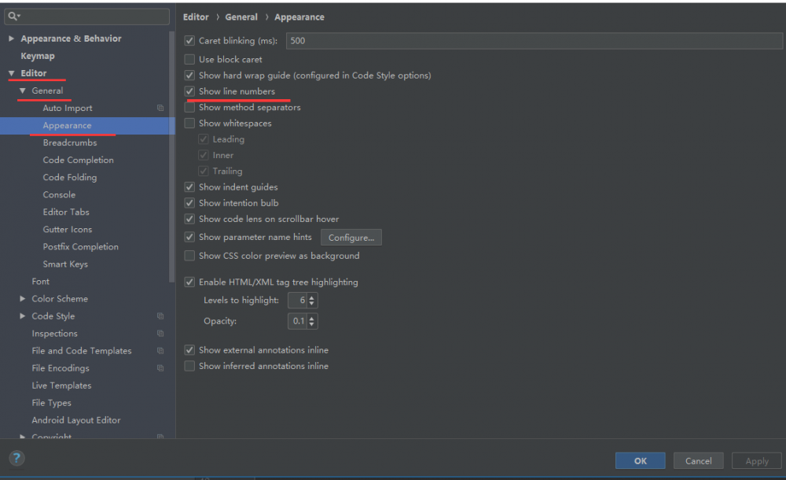Enable Use block caret
Image resolution: width=786 pixels, height=480 pixels.
(189, 59)
